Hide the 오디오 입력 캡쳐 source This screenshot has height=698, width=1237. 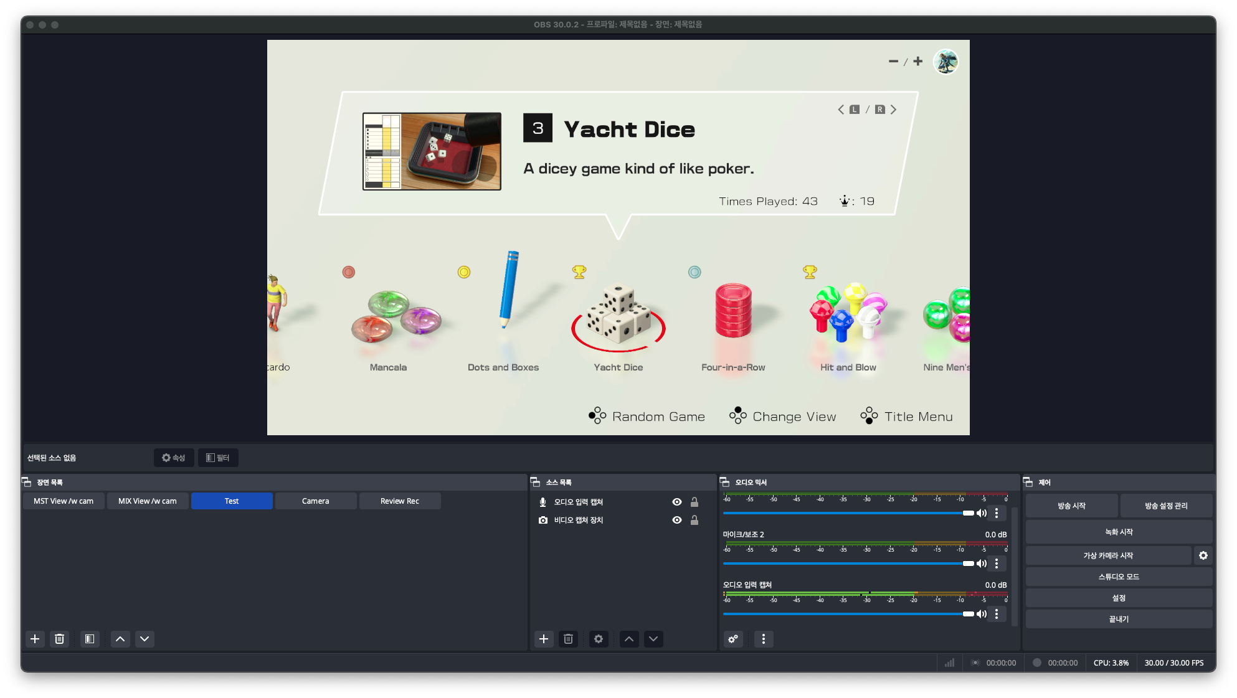677,502
